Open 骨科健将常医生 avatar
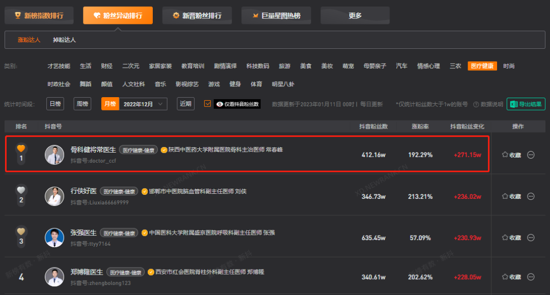550x295 pixels. [54, 155]
